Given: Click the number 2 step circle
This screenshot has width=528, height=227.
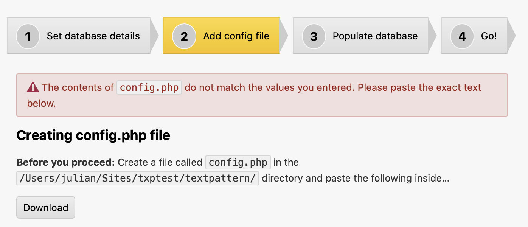Looking at the screenshot, I should pyautogui.click(x=184, y=36).
